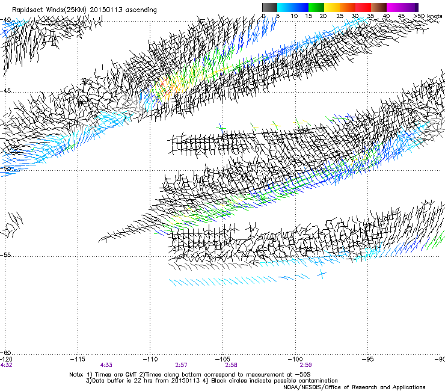This screenshot has height=391, width=445.
Task: Click the purple '2:59' pass time
Action: tap(305, 365)
